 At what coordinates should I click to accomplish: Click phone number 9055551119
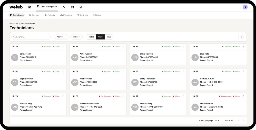pos(31,57)
